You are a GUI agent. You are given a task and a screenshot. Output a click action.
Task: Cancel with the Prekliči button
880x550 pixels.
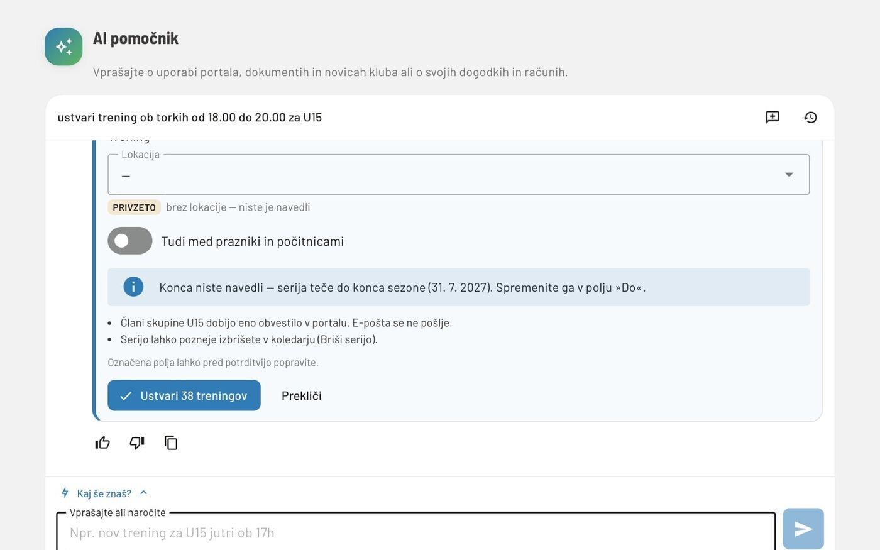302,395
